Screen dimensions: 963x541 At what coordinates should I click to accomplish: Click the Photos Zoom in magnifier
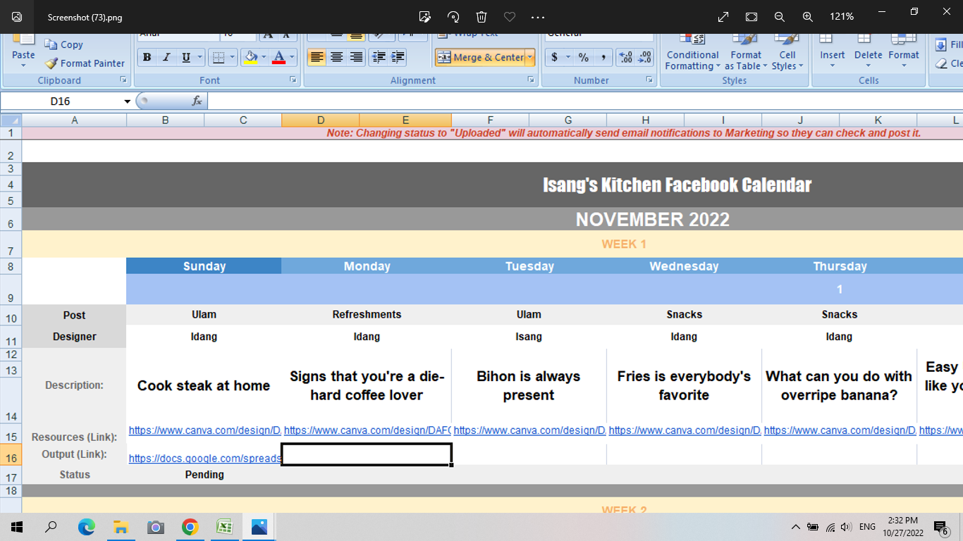[807, 17]
